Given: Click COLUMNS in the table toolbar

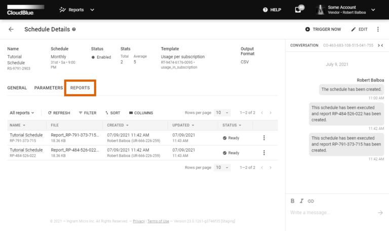Looking at the screenshot, I should point(141,113).
